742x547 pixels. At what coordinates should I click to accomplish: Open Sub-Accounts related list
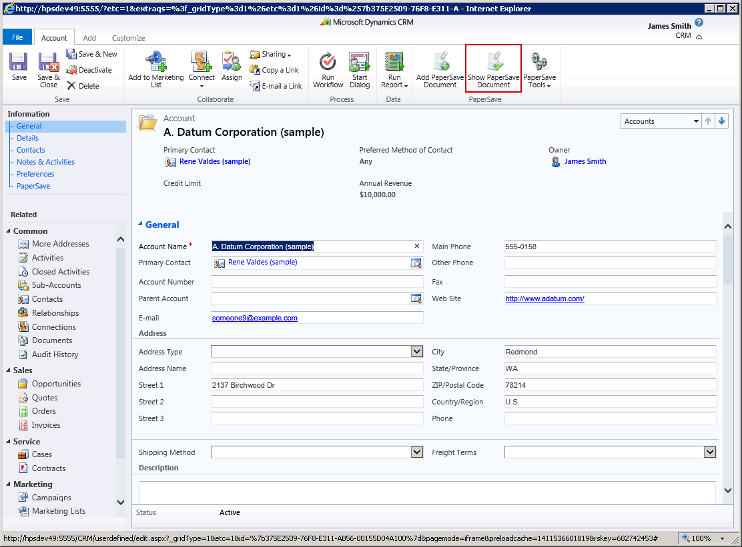click(x=49, y=285)
